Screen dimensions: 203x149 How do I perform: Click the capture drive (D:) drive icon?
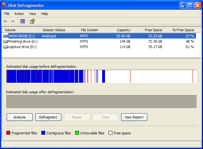[x=5, y=47]
